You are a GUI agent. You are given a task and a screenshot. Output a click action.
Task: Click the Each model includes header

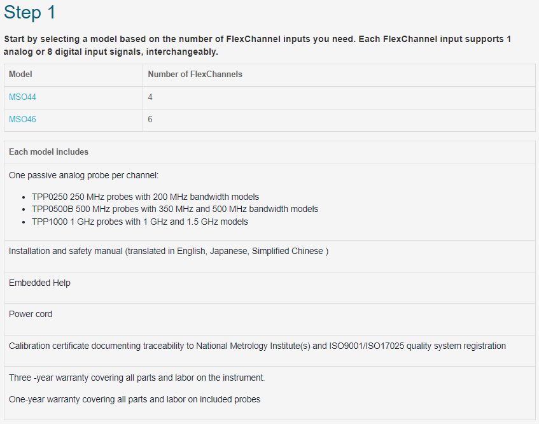270,152
